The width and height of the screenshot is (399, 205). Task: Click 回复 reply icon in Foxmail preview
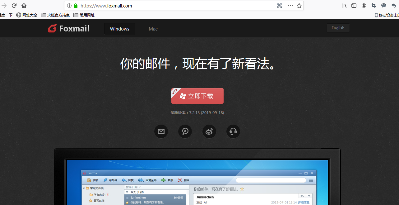128,180
